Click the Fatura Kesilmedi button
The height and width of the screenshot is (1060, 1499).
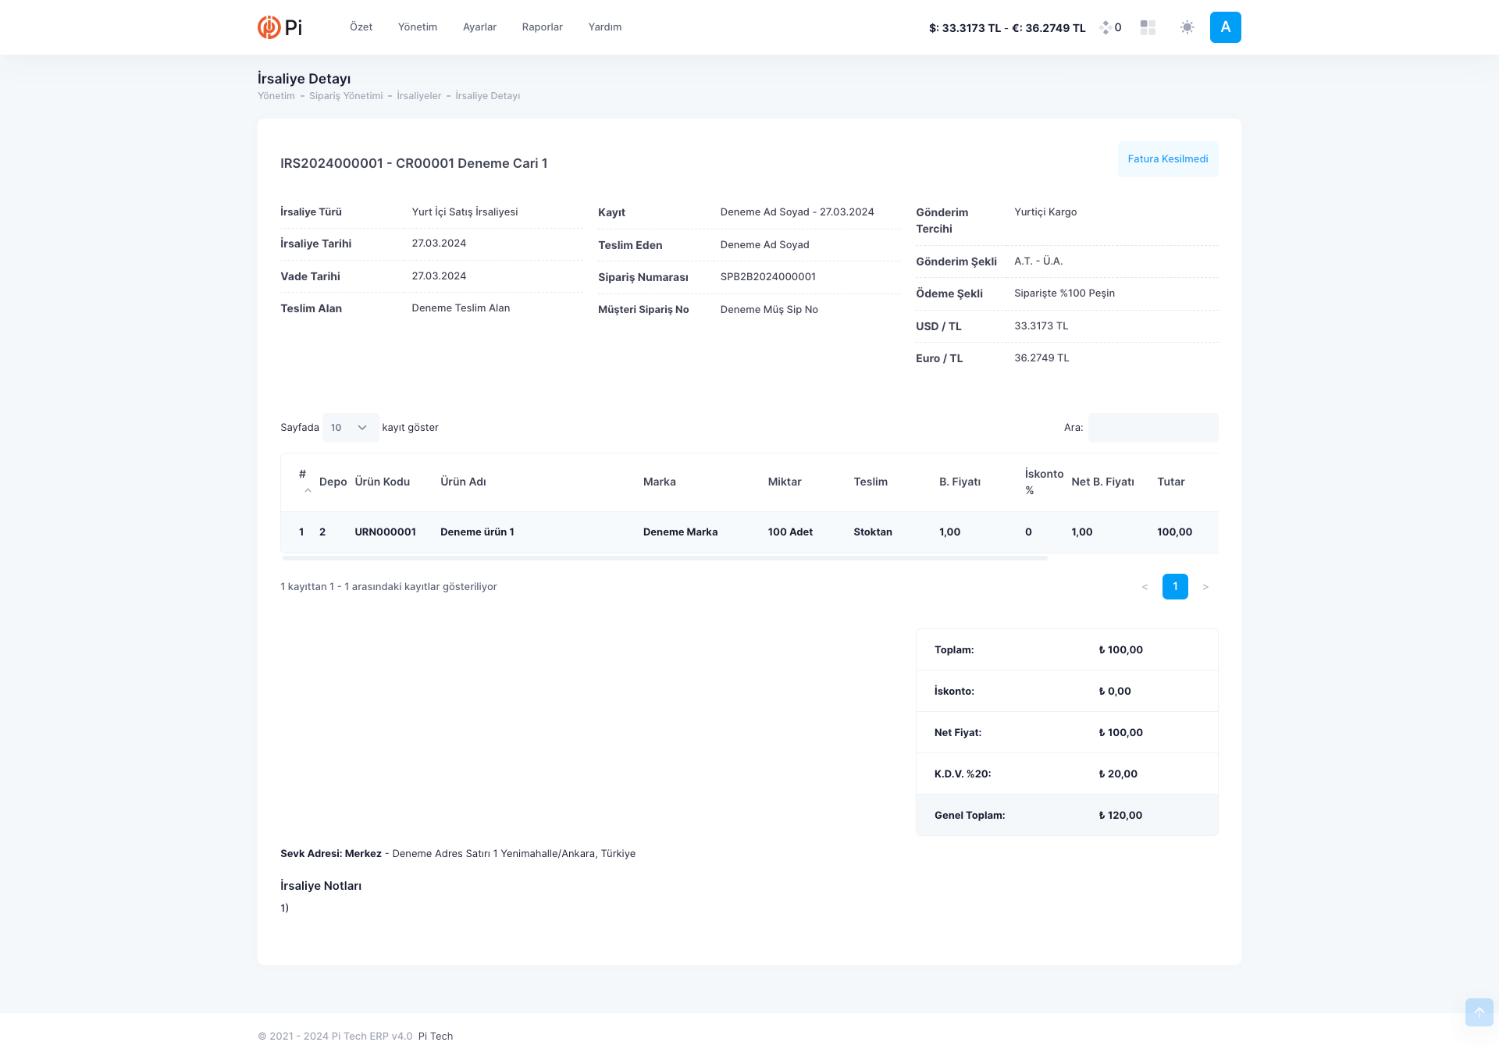[1167, 159]
